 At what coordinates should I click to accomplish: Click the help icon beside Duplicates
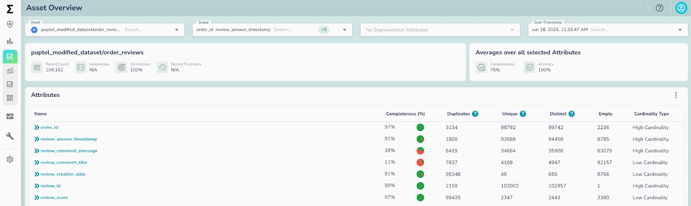pos(475,114)
